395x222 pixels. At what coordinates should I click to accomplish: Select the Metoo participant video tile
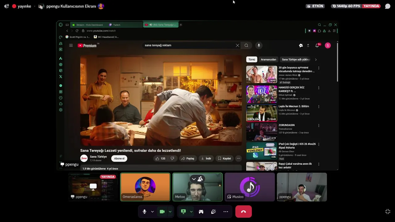click(x=197, y=187)
